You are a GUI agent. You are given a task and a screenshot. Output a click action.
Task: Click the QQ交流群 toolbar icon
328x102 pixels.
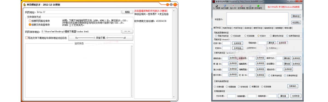coord(224,7)
